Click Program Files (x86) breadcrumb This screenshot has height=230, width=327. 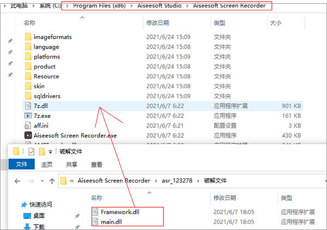coord(99,5)
